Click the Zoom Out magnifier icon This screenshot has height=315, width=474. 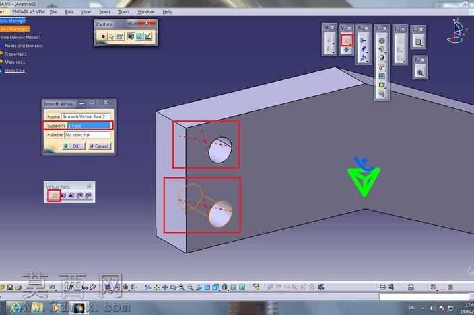[190, 287]
